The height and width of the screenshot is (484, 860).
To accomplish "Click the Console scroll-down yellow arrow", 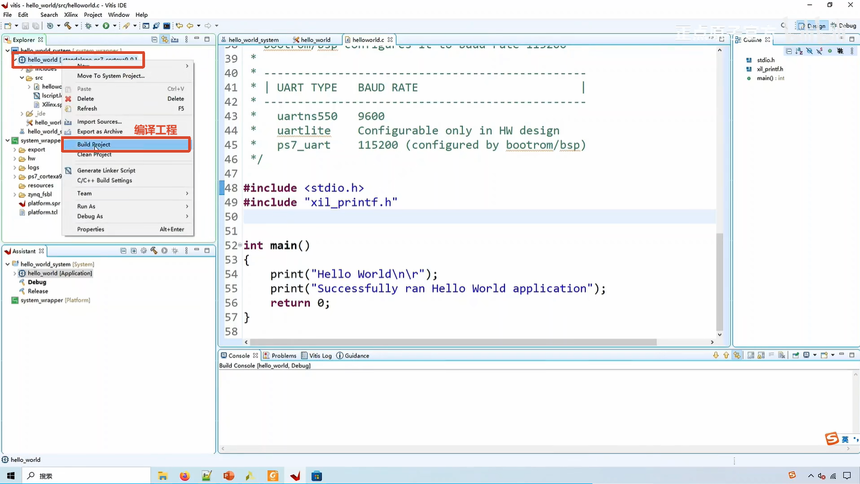I will pyautogui.click(x=715, y=355).
